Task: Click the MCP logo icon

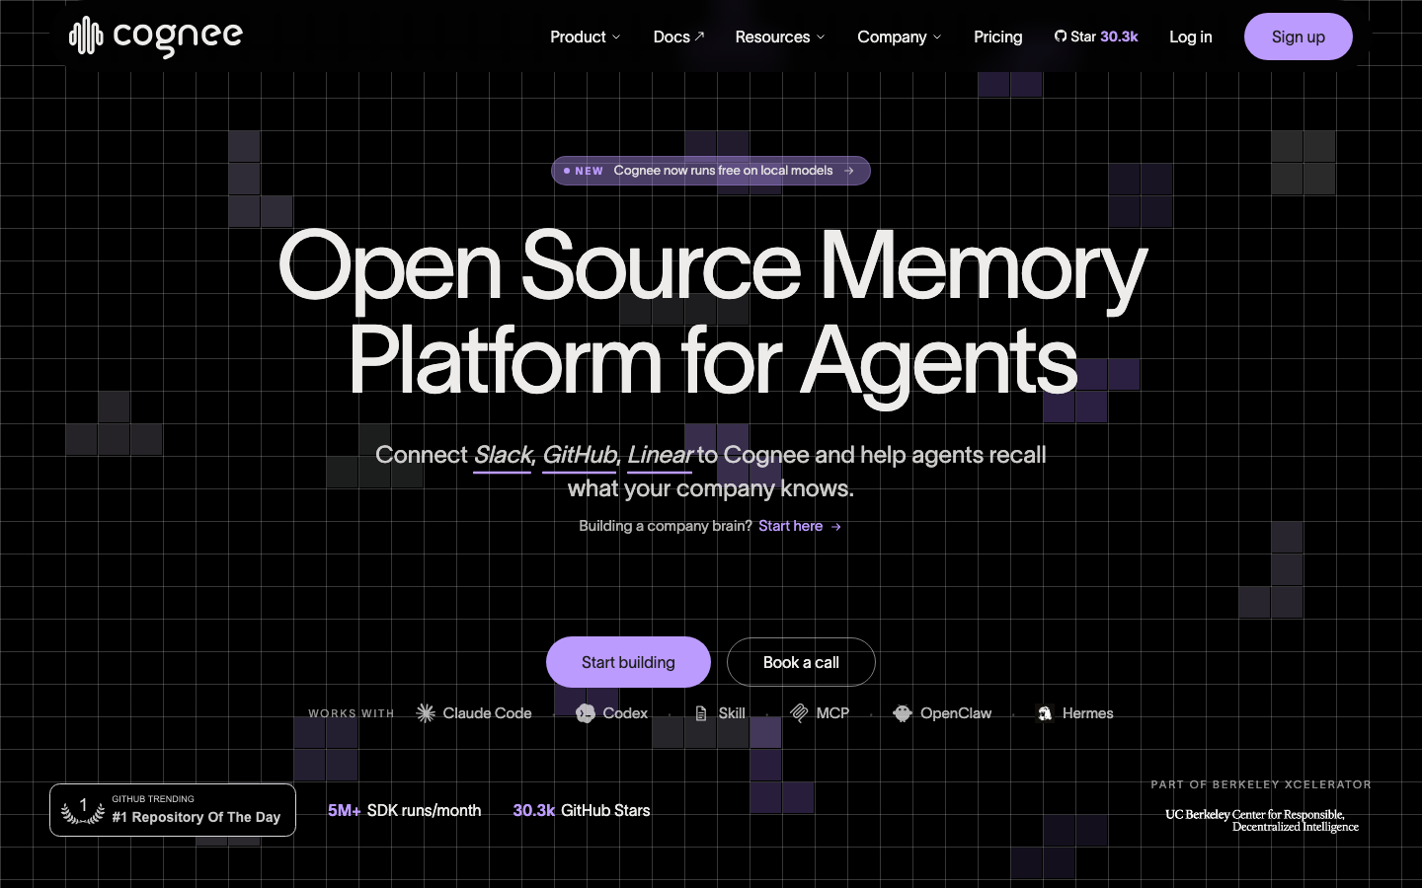Action: (799, 713)
